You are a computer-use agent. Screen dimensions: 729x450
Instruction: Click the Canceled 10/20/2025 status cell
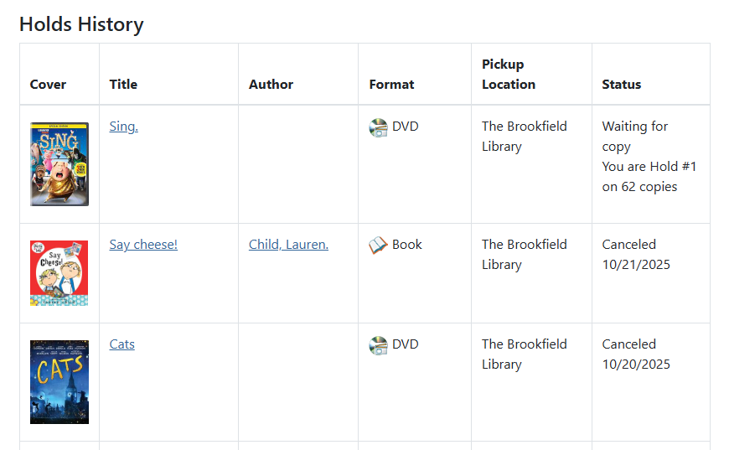(x=635, y=354)
